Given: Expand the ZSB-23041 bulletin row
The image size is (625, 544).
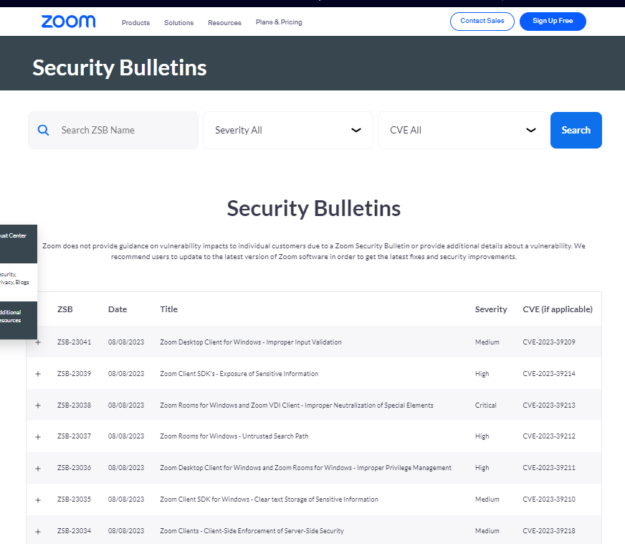Looking at the screenshot, I should pos(38,342).
